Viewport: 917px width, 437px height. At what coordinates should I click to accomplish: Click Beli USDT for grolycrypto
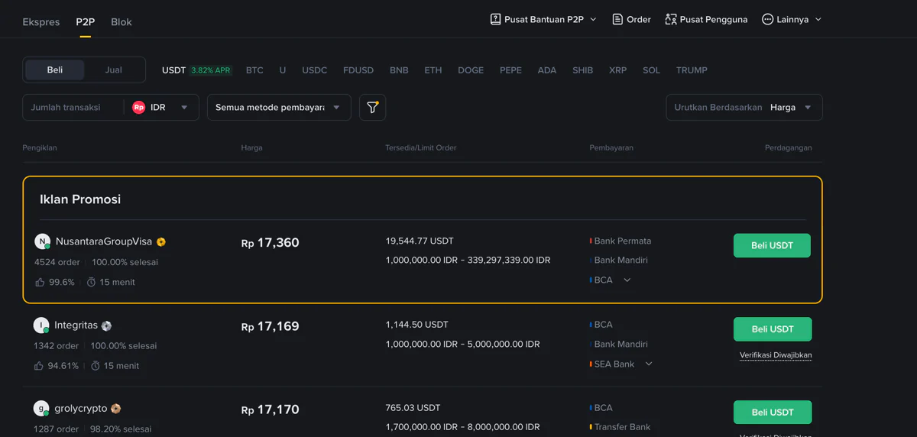pyautogui.click(x=773, y=413)
